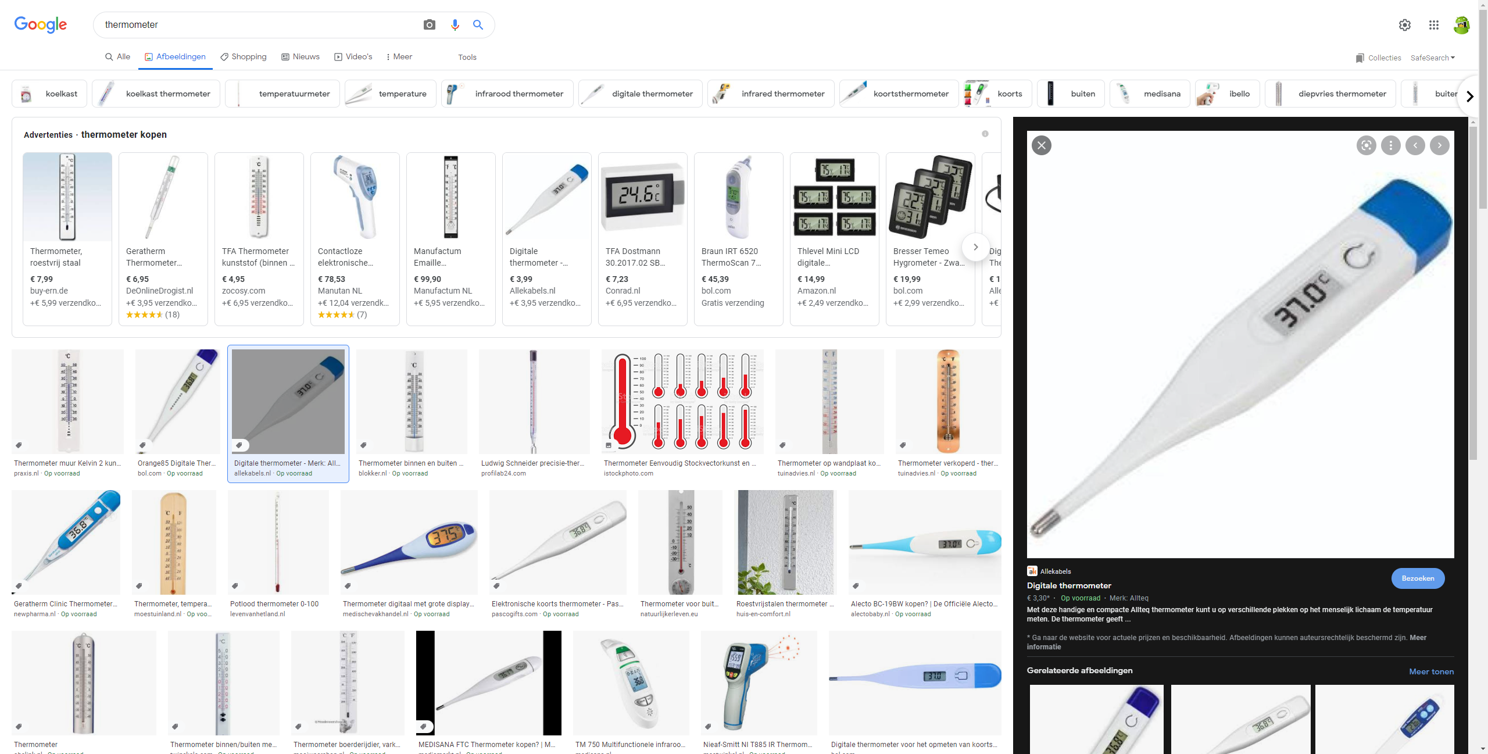The width and height of the screenshot is (1488, 754).
Task: Go to next image in preview
Action: [x=1439, y=145]
